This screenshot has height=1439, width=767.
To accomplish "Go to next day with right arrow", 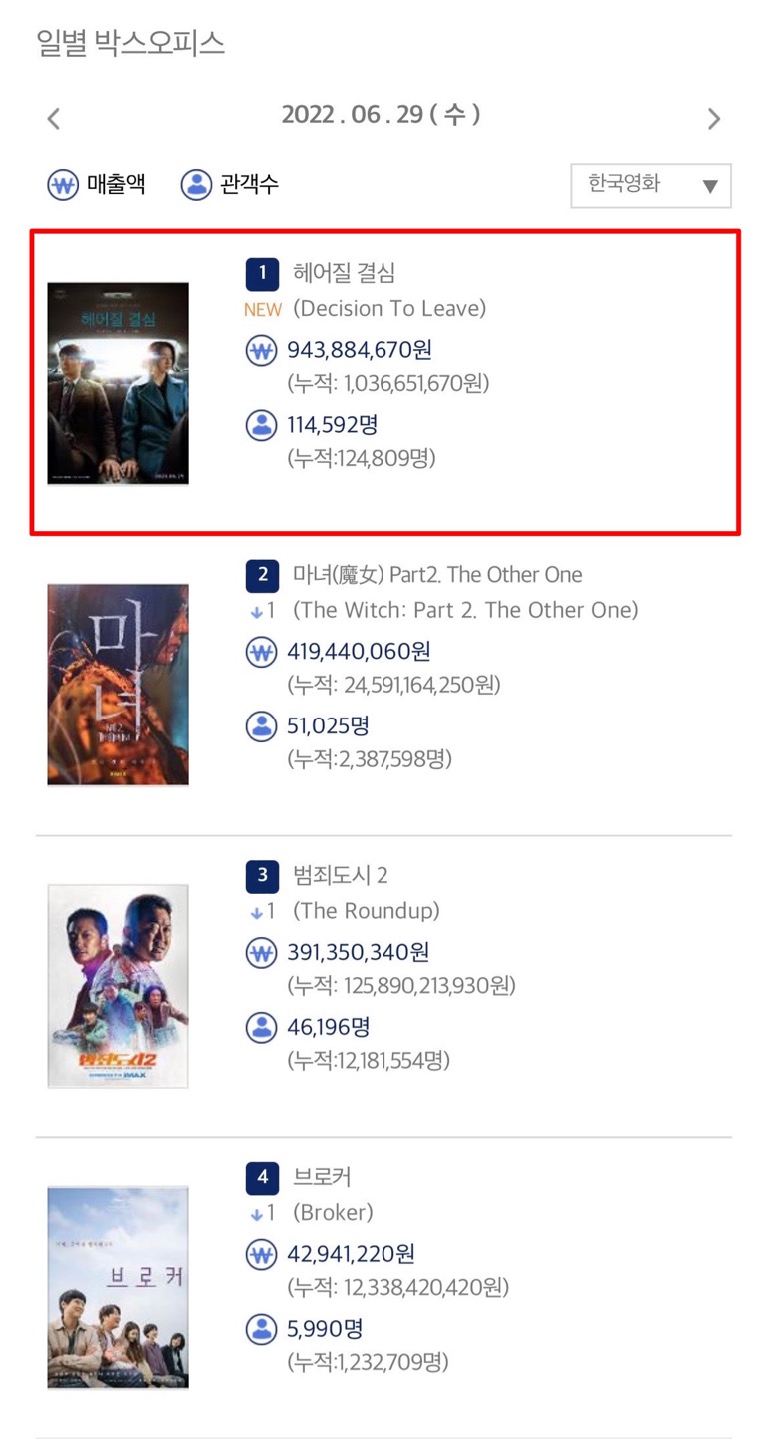I will 714,119.
